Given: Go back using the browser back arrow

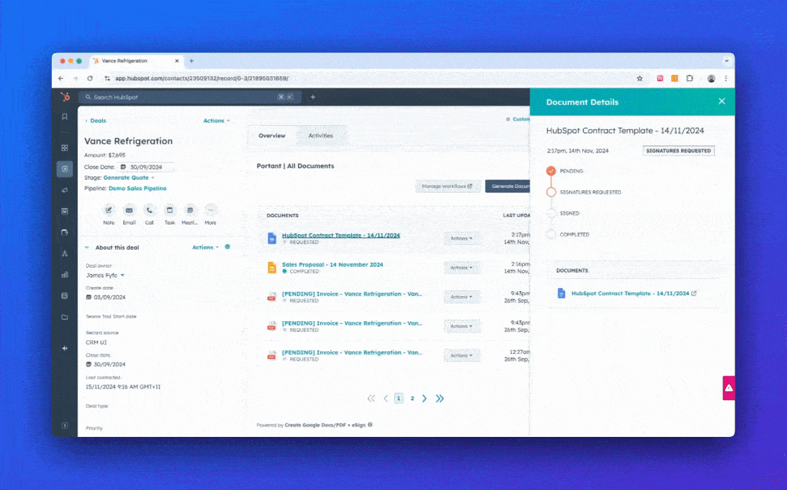Looking at the screenshot, I should 61,78.
